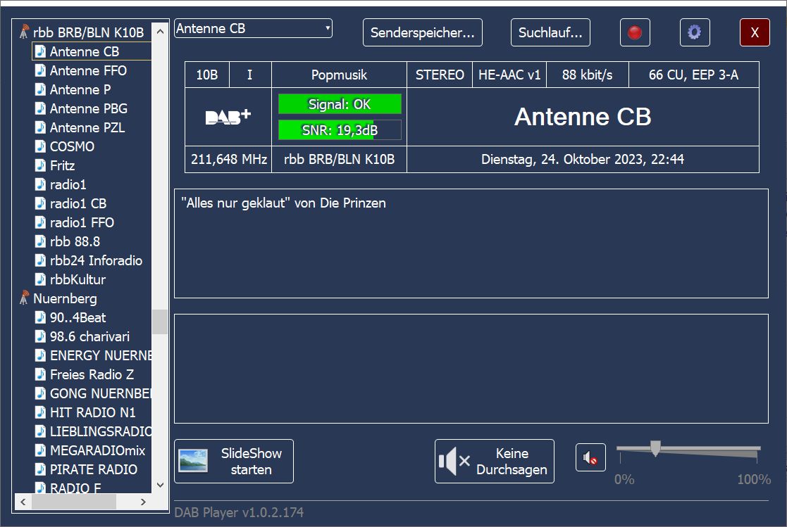The width and height of the screenshot is (787, 527).
Task: Click the 211,648 MHz frequency cell
Action: tap(229, 160)
